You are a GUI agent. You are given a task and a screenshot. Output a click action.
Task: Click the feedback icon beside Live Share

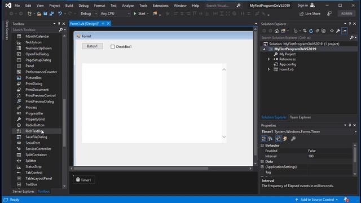pyautogui.click(x=329, y=14)
